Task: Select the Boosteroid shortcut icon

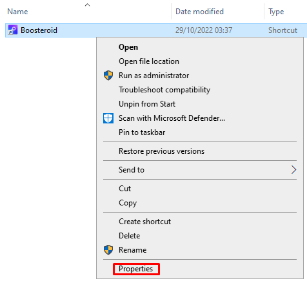Action: coord(12,30)
